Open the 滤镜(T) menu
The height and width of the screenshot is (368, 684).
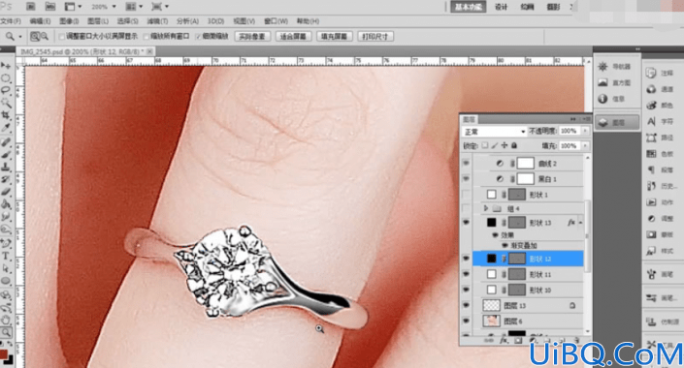(x=157, y=21)
